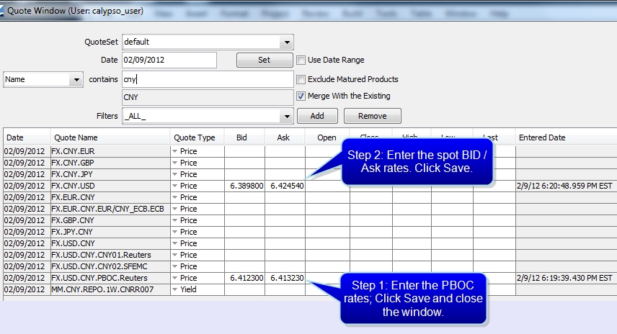Screen dimensions: 617x334
Task: Click the Set button
Action: [x=265, y=60]
